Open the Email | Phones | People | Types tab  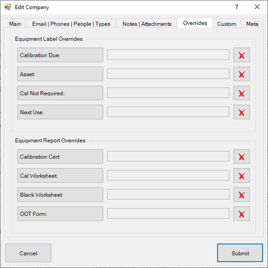(x=71, y=24)
